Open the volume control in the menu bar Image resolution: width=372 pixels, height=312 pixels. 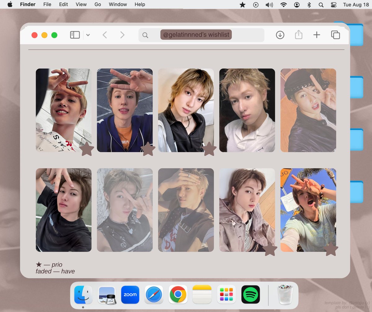pos(269,5)
